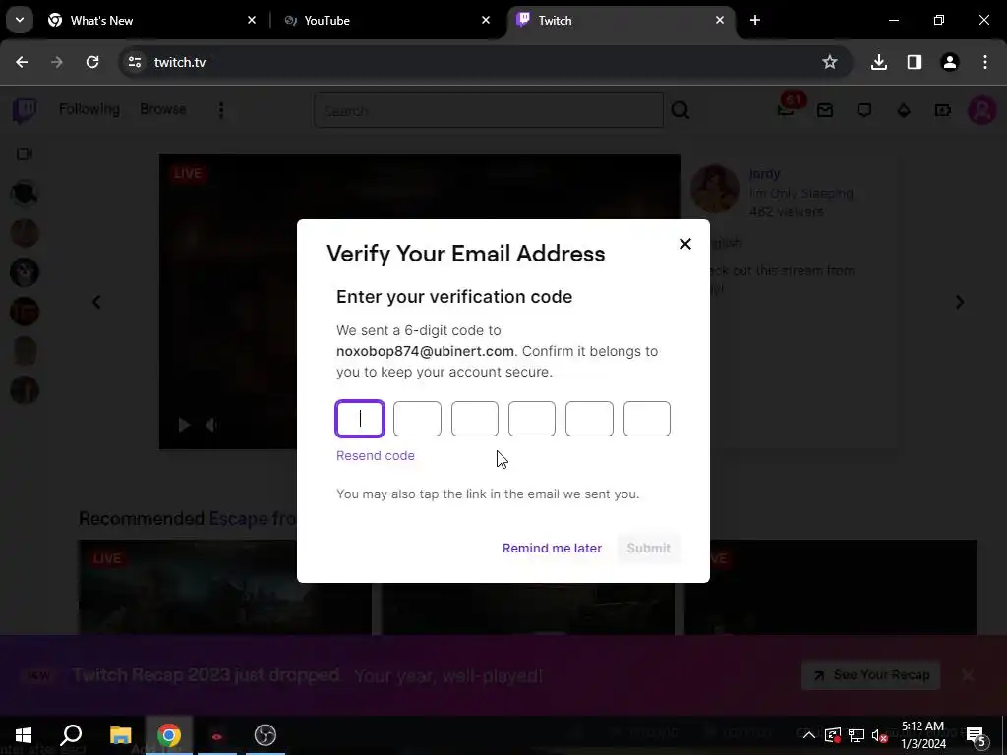Image resolution: width=1007 pixels, height=755 pixels.
Task: Show hidden system tray icons chevron
Action: tap(809, 735)
